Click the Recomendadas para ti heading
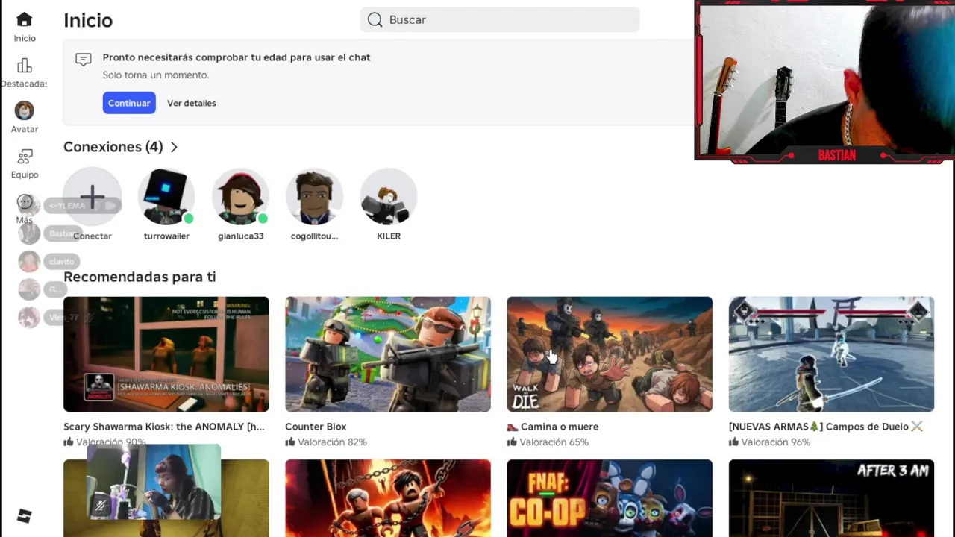Screen dimensions: 955x537 (140, 277)
